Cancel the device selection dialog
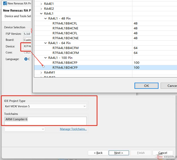This screenshot has width=177, height=160. point(169,86)
